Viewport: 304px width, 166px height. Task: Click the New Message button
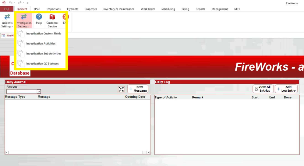(x=138, y=89)
